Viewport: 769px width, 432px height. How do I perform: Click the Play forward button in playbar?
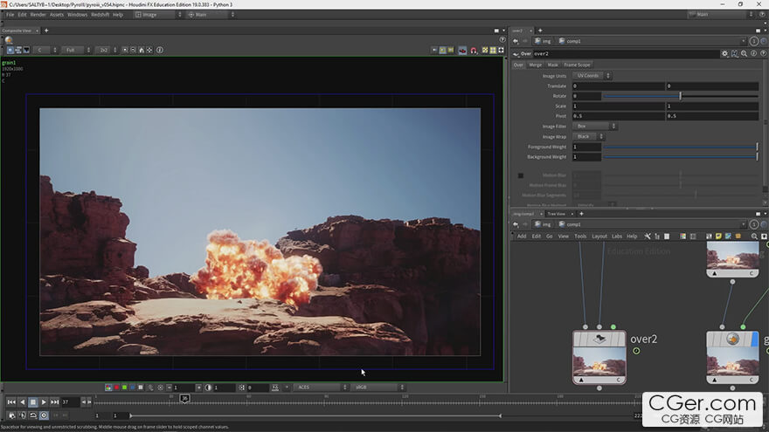[44, 402]
